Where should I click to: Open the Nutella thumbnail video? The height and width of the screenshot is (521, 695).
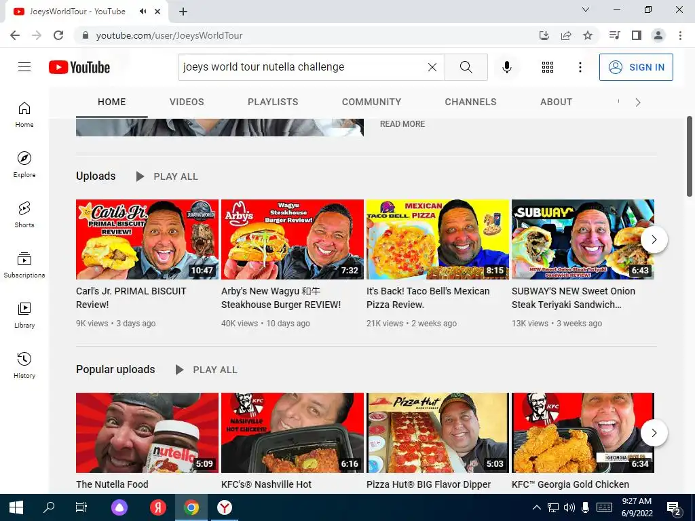tap(147, 432)
